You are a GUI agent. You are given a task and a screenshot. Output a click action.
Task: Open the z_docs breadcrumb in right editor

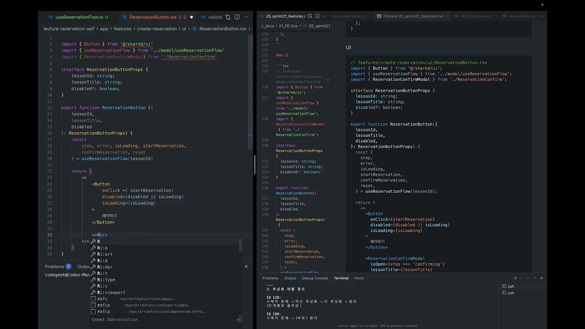[267, 26]
